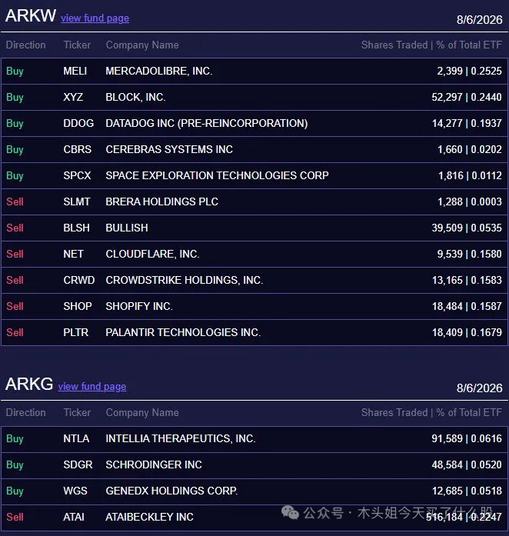Select the CBRS ticker cell

pos(77,149)
